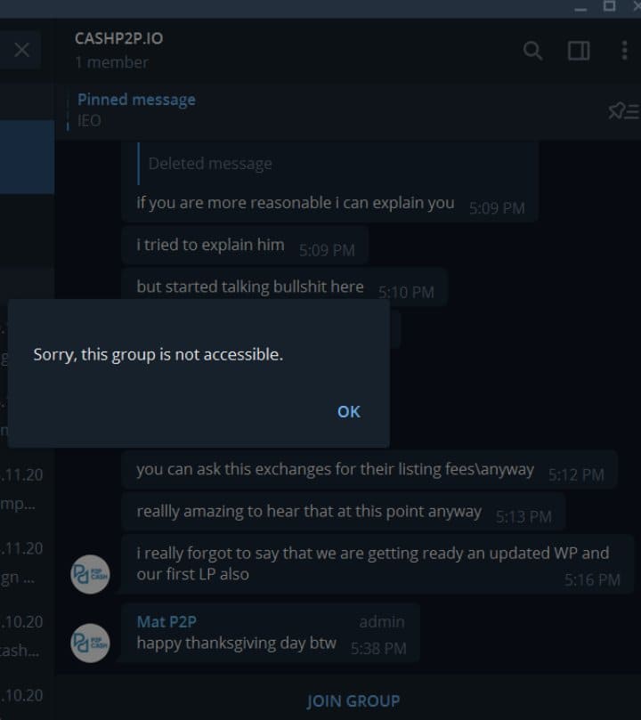Viewport: 641px width, 720px height.
Task: Click the 'really amazing to hear' message
Action: coord(343,512)
